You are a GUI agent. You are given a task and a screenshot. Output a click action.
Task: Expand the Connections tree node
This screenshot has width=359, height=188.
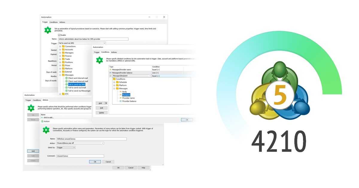point(60,46)
